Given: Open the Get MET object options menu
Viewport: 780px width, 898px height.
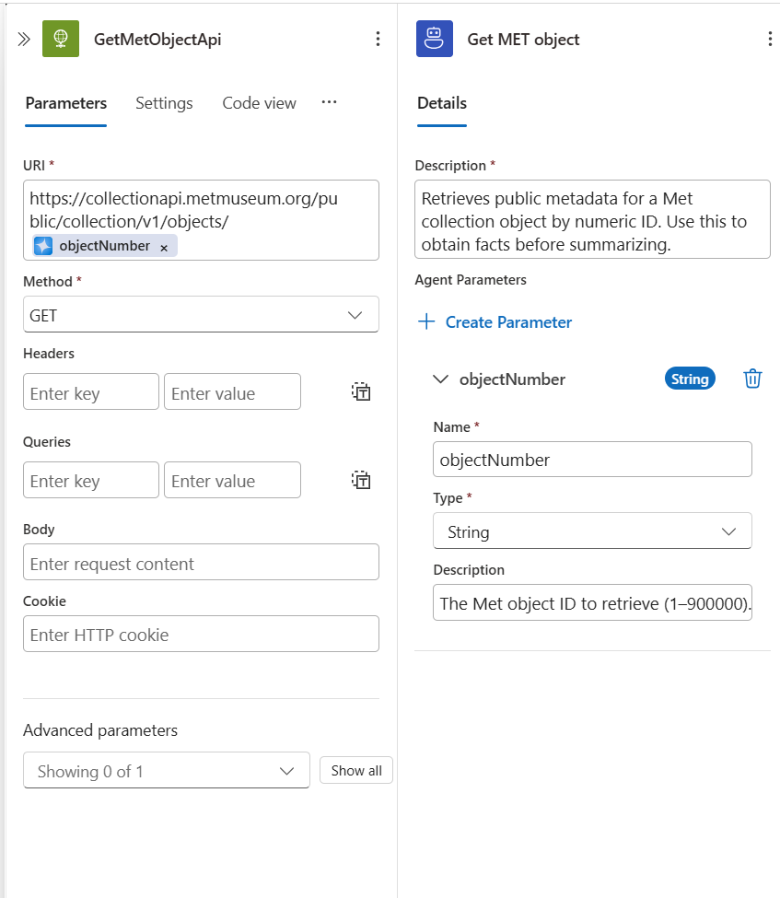Looking at the screenshot, I should (770, 39).
